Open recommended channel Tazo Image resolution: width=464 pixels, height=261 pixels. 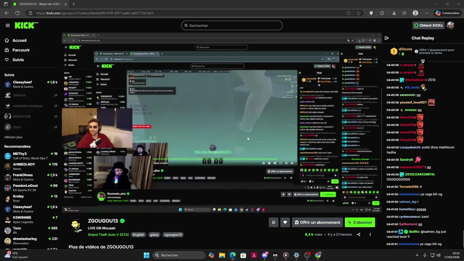tap(31, 230)
